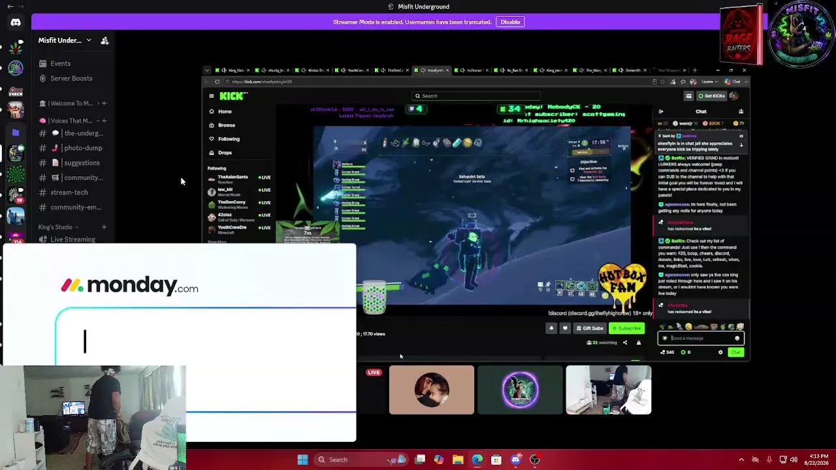The width and height of the screenshot is (836, 470).
Task: Open a new tab in the shared browser
Action: pos(694,70)
